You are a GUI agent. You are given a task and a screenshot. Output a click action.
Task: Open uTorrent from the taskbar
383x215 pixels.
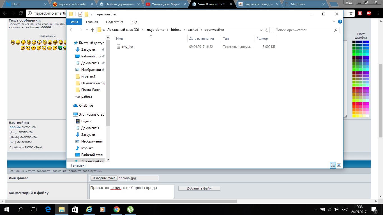[x=130, y=209]
